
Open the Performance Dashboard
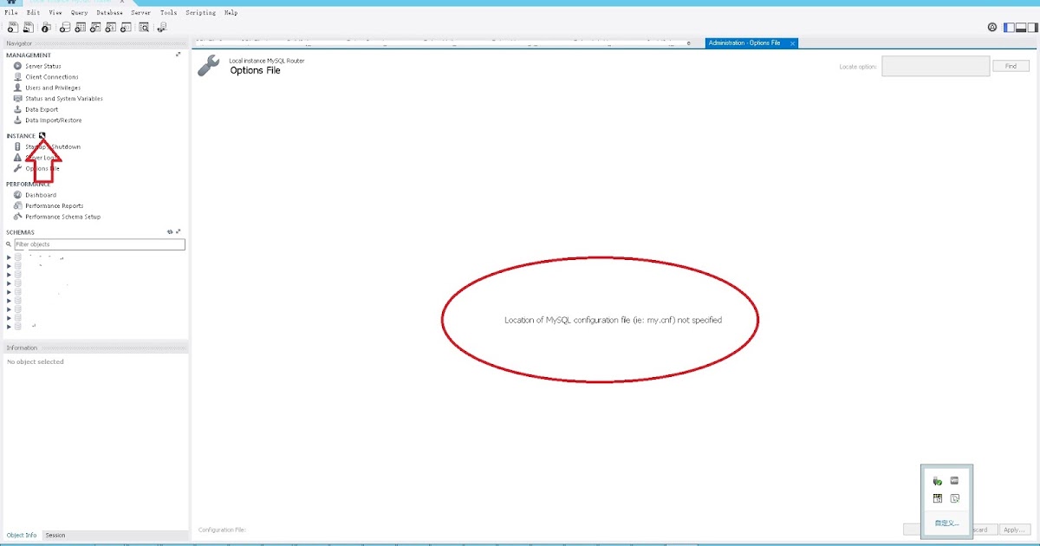pyautogui.click(x=40, y=194)
